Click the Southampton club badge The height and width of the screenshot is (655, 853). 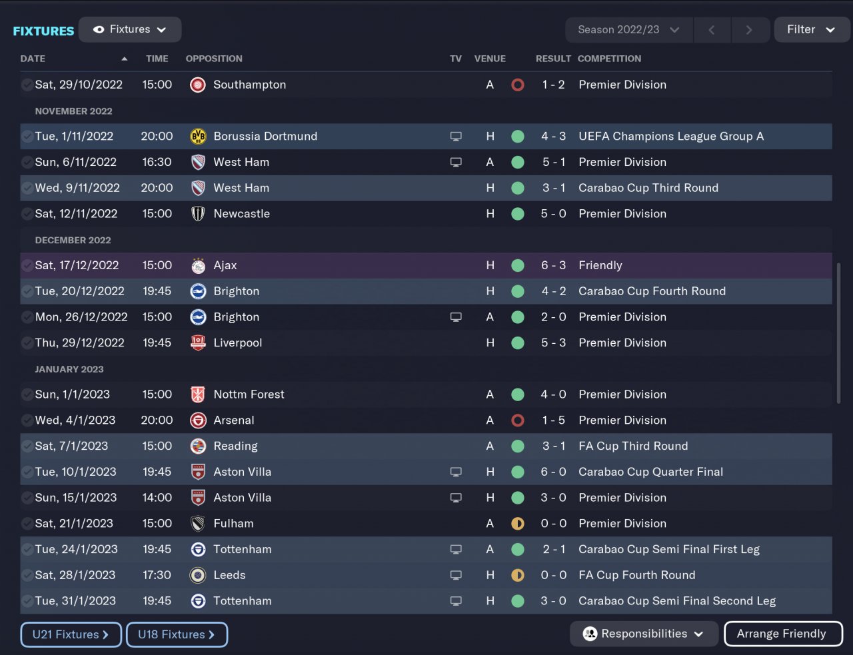pos(198,85)
